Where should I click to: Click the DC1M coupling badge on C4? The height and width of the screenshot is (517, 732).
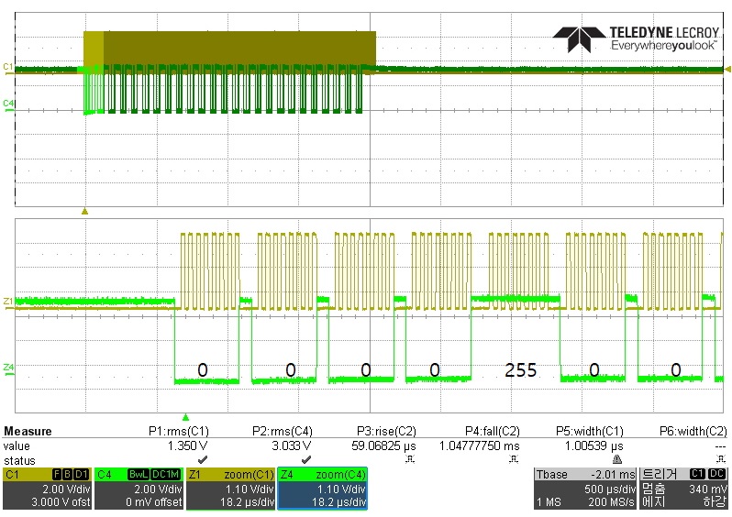(166, 475)
